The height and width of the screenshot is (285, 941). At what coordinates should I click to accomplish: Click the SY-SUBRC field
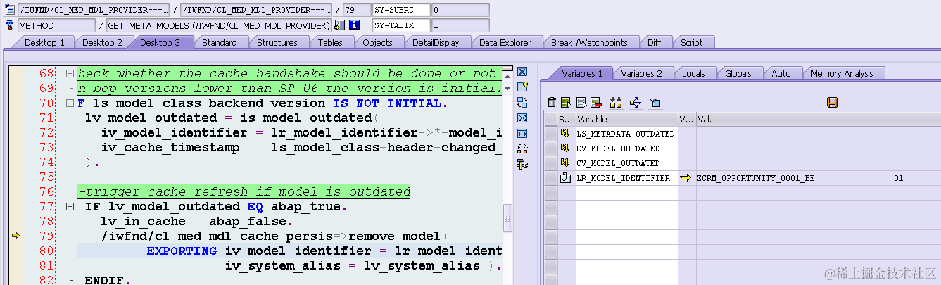click(401, 10)
